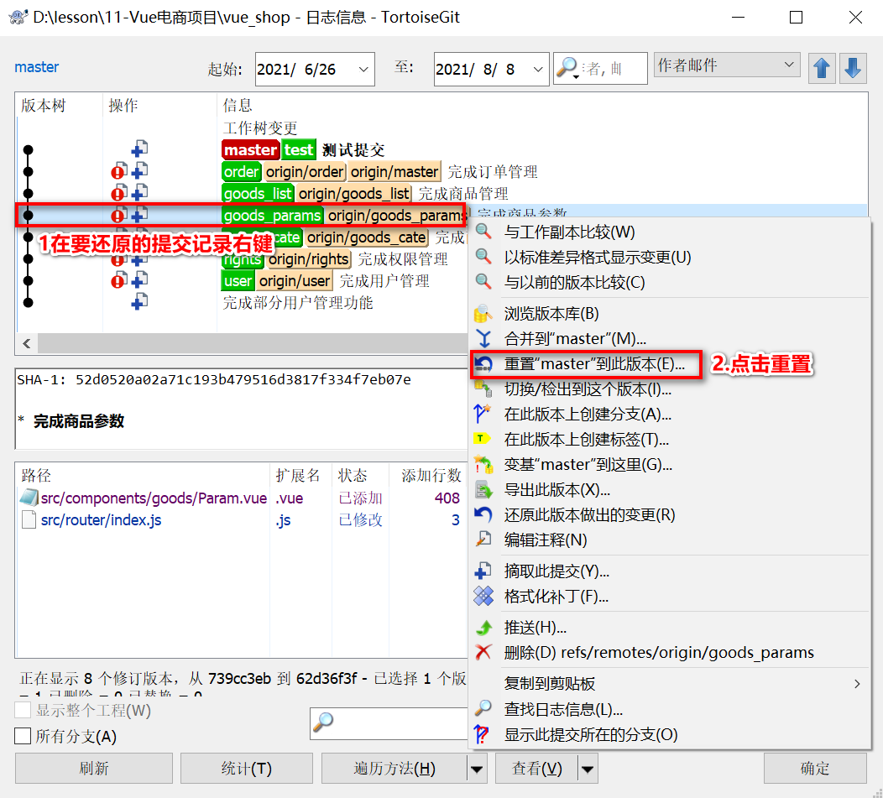883x798 pixels.
Task: Click the magnifier filter icon in search box
Action: pyautogui.click(x=567, y=68)
